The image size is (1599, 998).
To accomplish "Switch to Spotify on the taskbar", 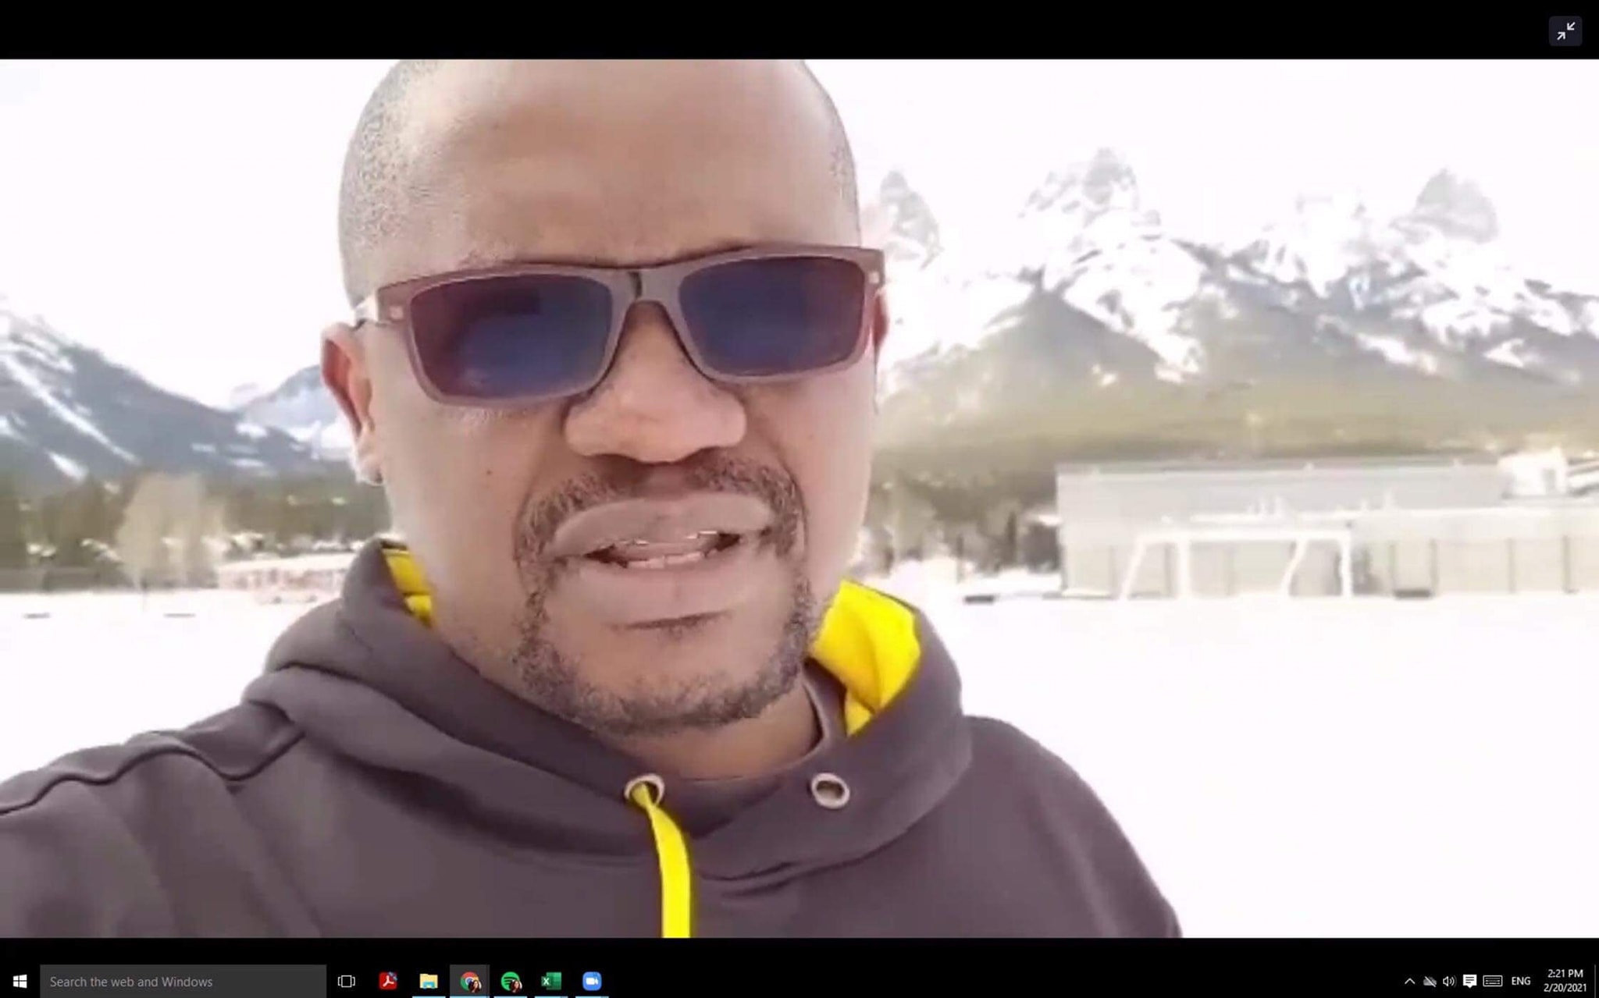I will pyautogui.click(x=511, y=981).
